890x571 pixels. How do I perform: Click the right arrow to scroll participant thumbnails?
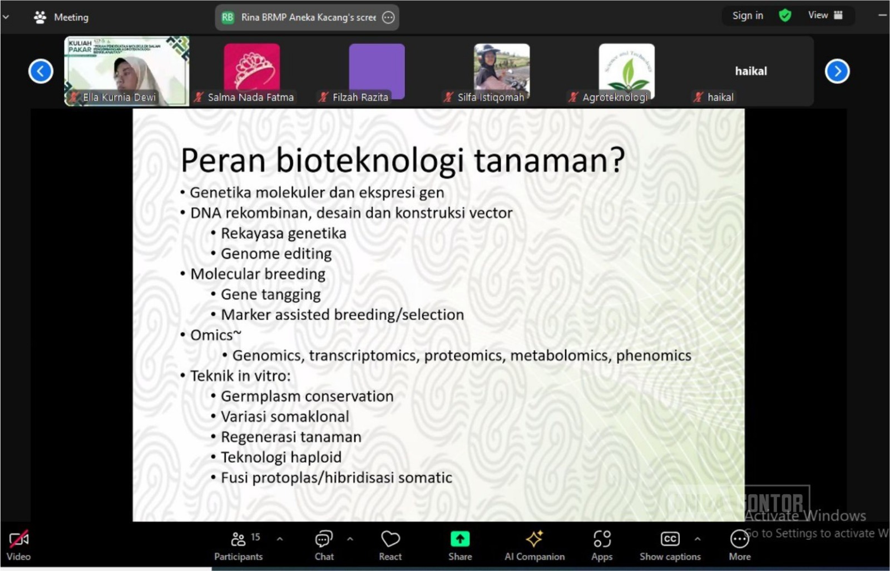(x=837, y=71)
